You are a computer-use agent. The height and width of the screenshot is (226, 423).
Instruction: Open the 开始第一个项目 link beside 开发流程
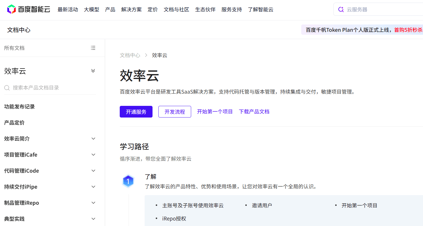[x=215, y=112]
